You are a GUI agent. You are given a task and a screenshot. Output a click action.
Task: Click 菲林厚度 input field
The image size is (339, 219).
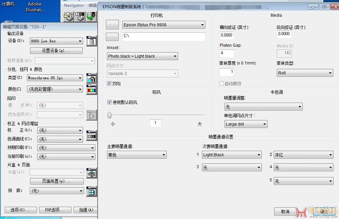[227, 72]
